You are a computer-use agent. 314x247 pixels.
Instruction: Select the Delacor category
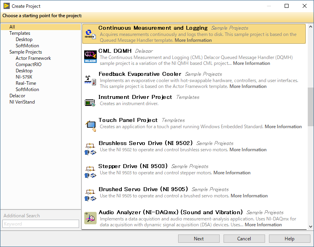coord(17,96)
